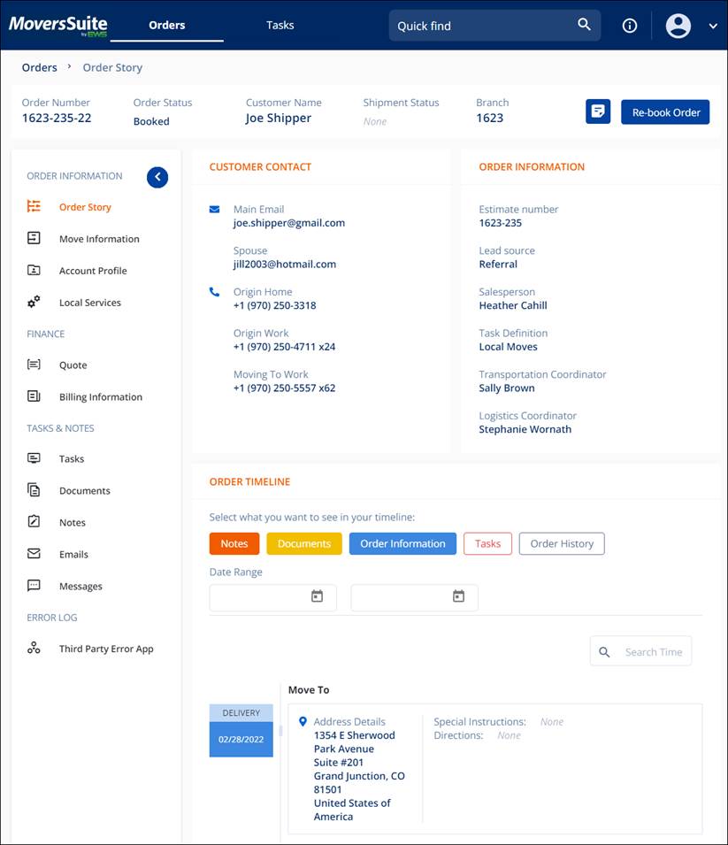The height and width of the screenshot is (845, 728).
Task: Toggle the Documents timeline filter off
Action: (x=303, y=543)
